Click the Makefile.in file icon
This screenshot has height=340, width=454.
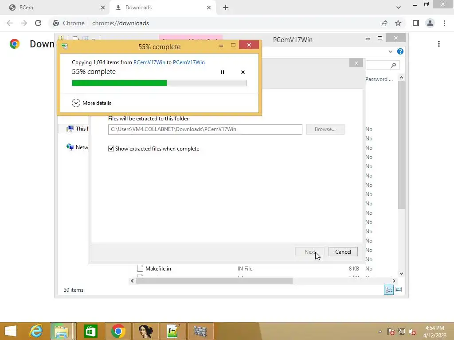pos(141,269)
